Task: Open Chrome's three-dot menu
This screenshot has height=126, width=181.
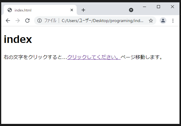Action: point(173,21)
